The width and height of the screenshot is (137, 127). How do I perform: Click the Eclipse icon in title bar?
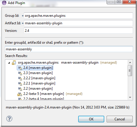[x=4, y=3]
